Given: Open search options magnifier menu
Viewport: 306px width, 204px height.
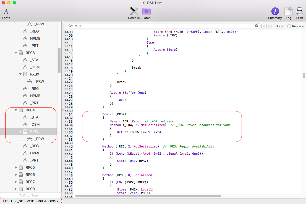Looking at the screenshot, I should [70, 26].
